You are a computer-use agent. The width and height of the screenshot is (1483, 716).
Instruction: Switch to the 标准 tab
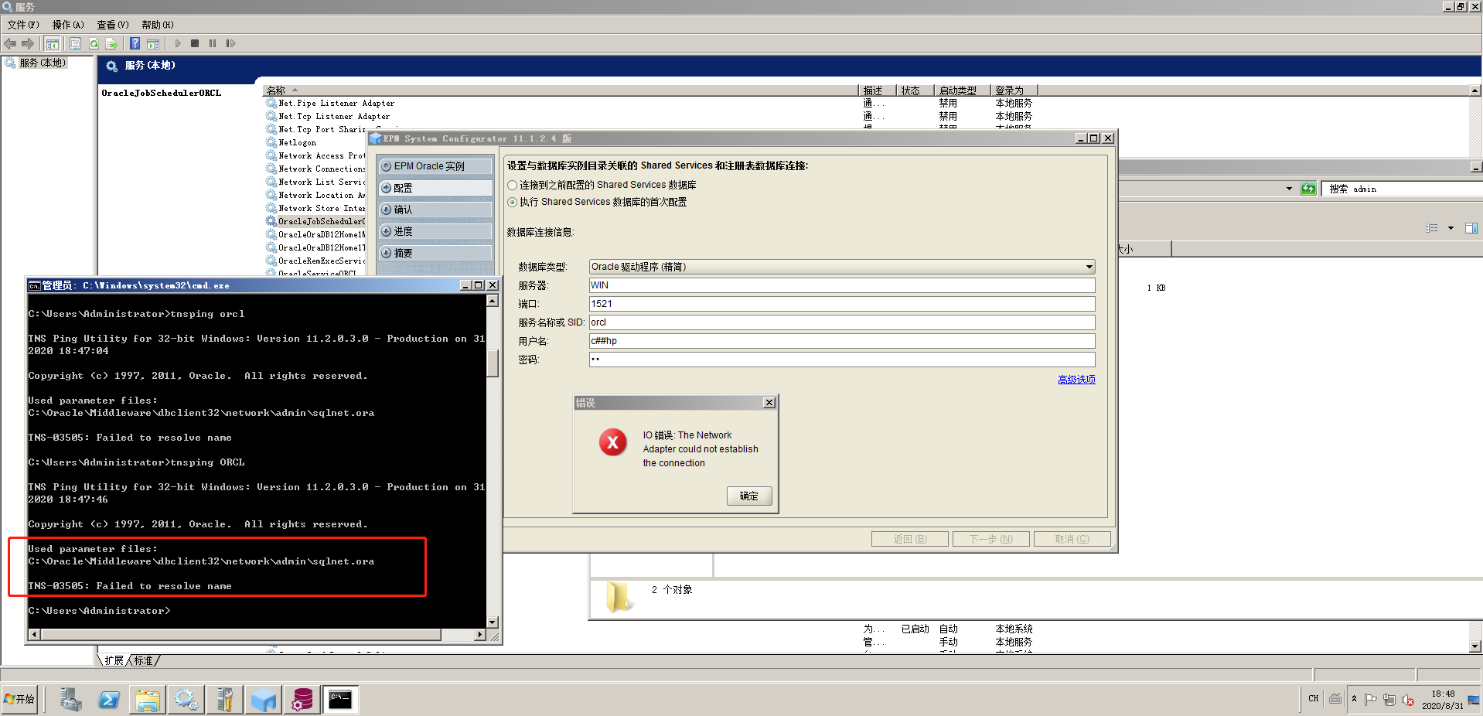coord(141,660)
